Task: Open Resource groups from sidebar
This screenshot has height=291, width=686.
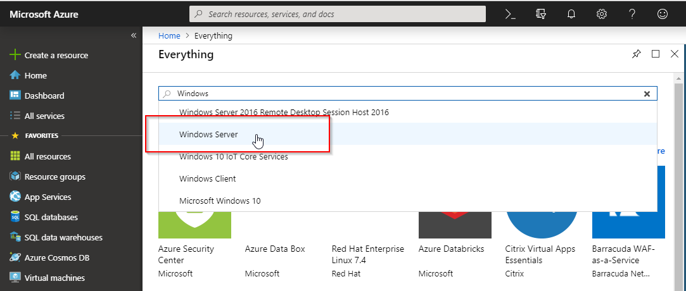Action: point(54,176)
